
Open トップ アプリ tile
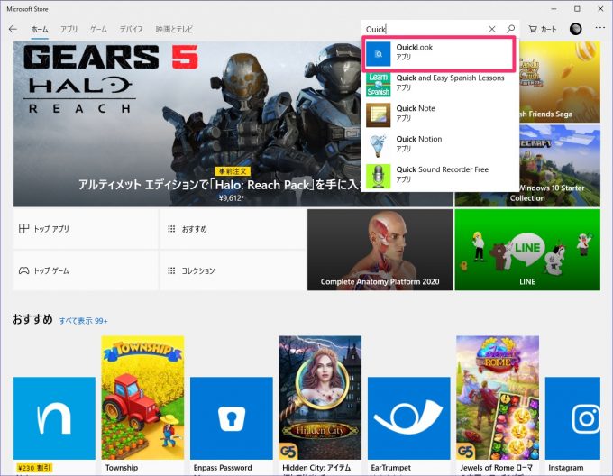coord(86,229)
